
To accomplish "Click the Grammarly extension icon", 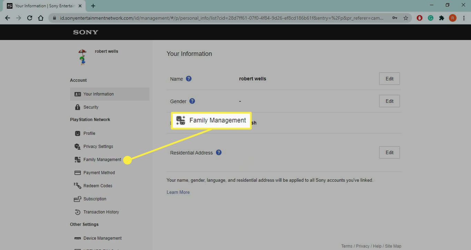I will [431, 18].
